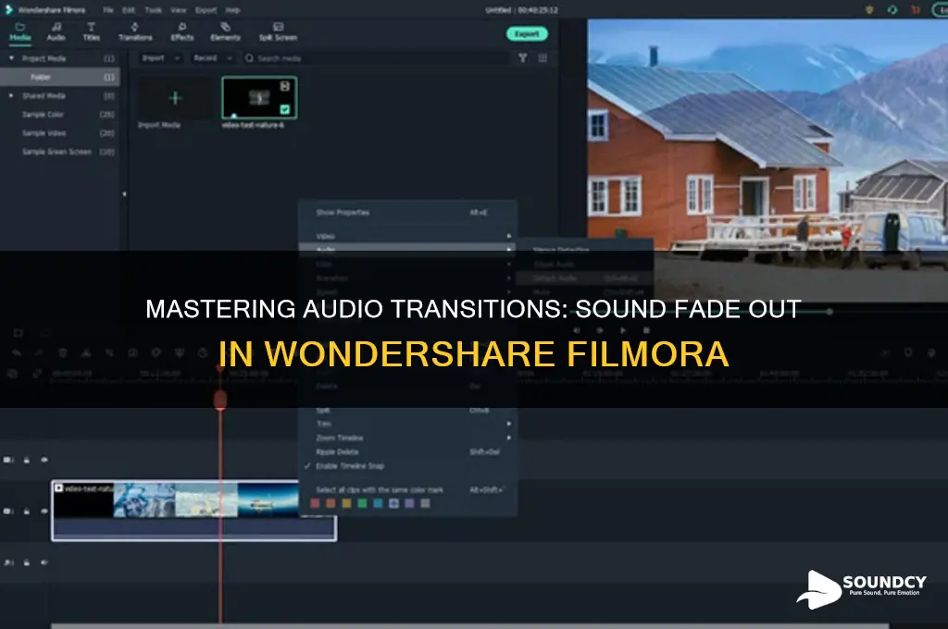The width and height of the screenshot is (948, 629).
Task: Open the Split Screen tab
Action: (278, 32)
